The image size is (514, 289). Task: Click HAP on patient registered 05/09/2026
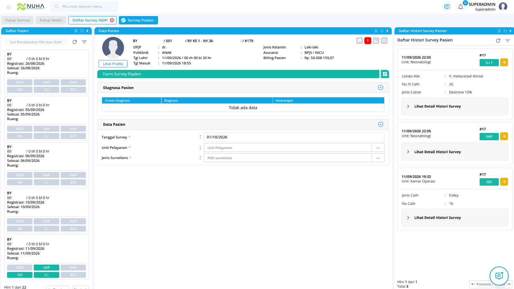[73, 129]
